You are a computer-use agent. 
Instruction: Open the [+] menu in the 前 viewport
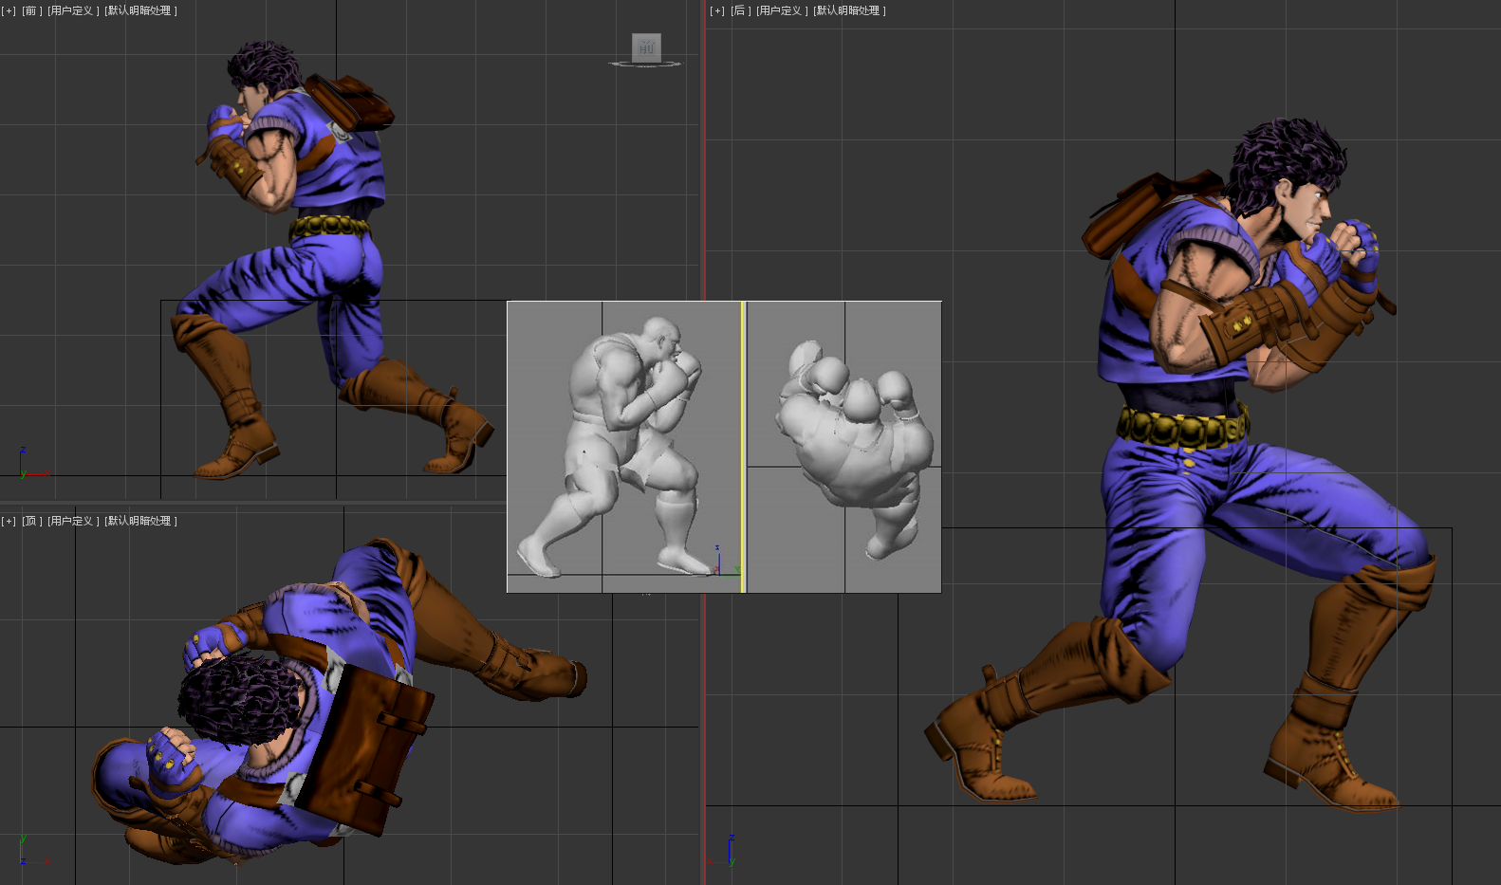coord(9,10)
